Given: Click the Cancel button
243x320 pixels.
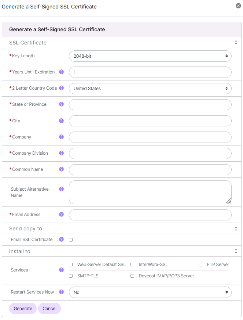Looking at the screenshot, I should tap(49, 309).
